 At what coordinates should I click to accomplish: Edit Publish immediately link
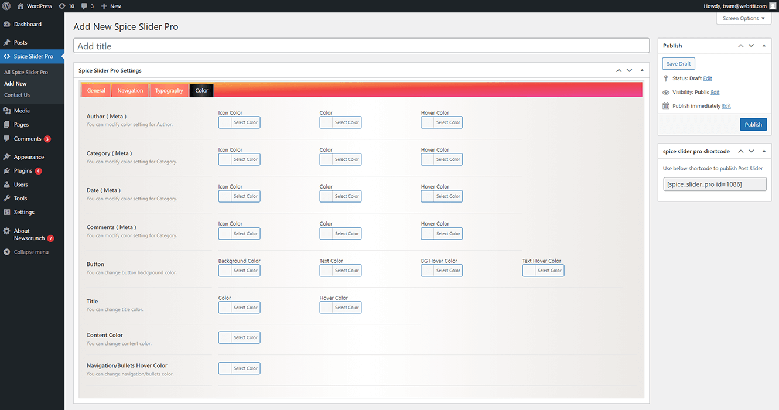(x=726, y=106)
